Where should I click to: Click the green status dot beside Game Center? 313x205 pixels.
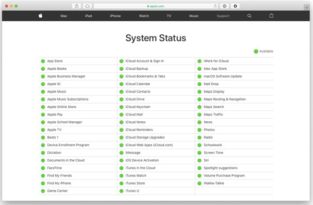click(43, 191)
